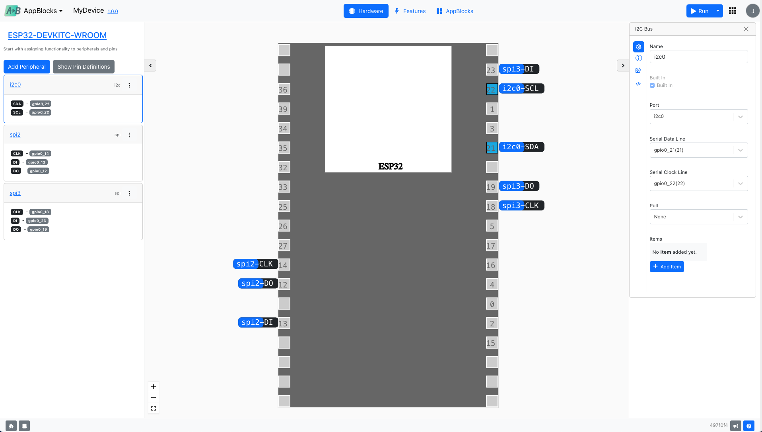This screenshot has width=762, height=432.
Task: Open the version 1.0.0 link
Action: pos(113,12)
